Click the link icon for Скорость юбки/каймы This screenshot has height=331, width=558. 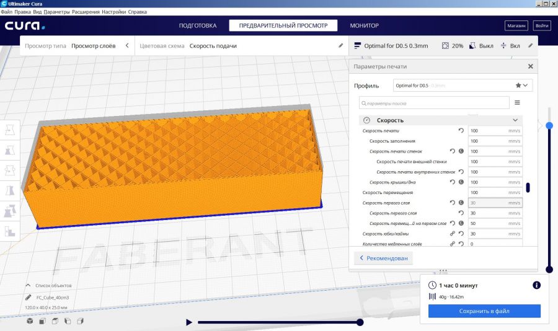(x=452, y=234)
